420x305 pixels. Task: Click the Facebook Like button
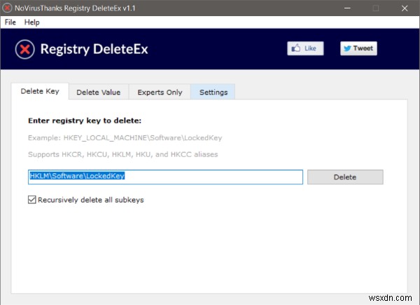[x=305, y=48]
